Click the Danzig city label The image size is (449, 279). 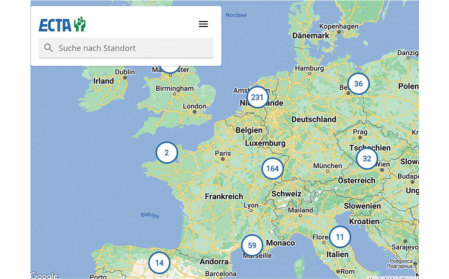click(408, 53)
